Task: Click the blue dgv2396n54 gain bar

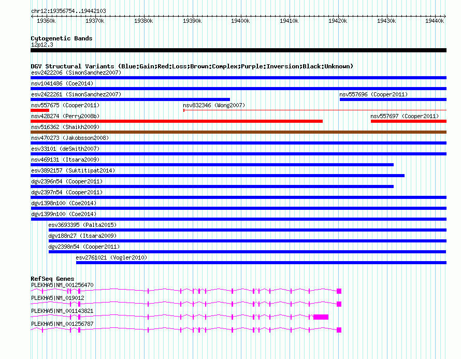Action: click(212, 186)
